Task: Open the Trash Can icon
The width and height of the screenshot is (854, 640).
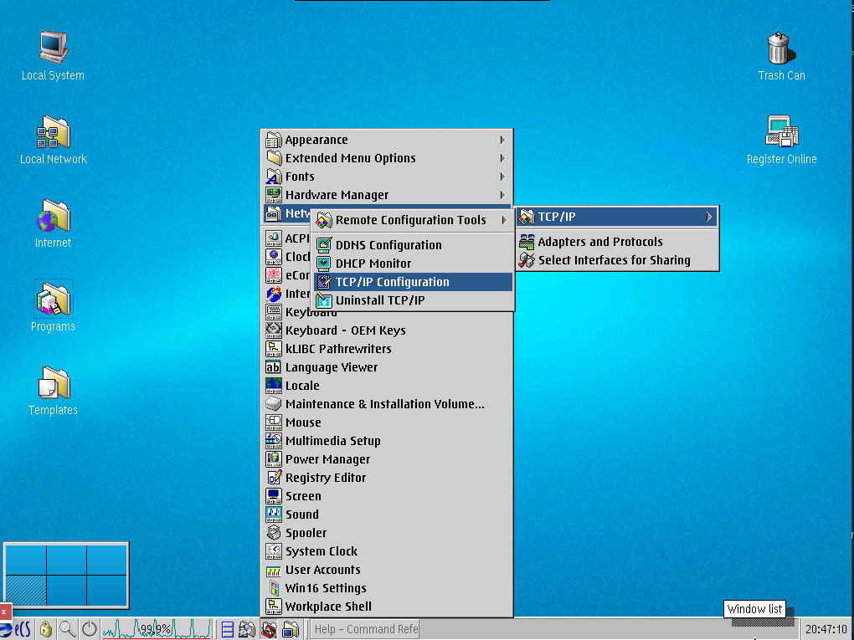Action: point(780,49)
